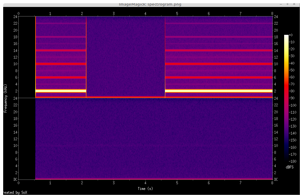This screenshot has height=195, width=300.
Task: Click the 1 label on the top time axis
Action: [x=50, y=14]
